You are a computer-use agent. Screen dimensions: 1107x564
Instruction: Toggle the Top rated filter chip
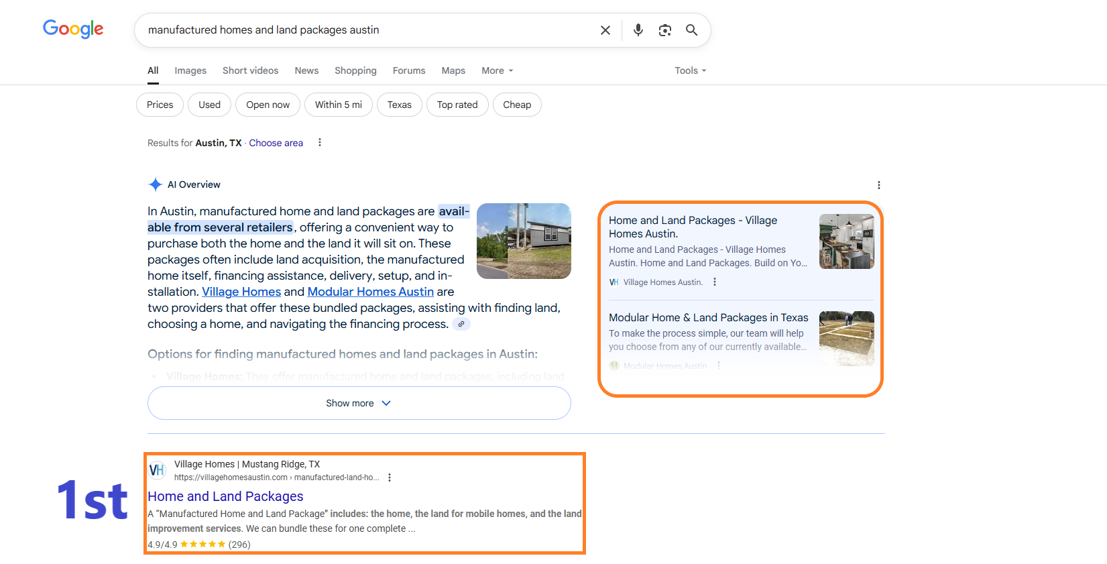point(457,105)
